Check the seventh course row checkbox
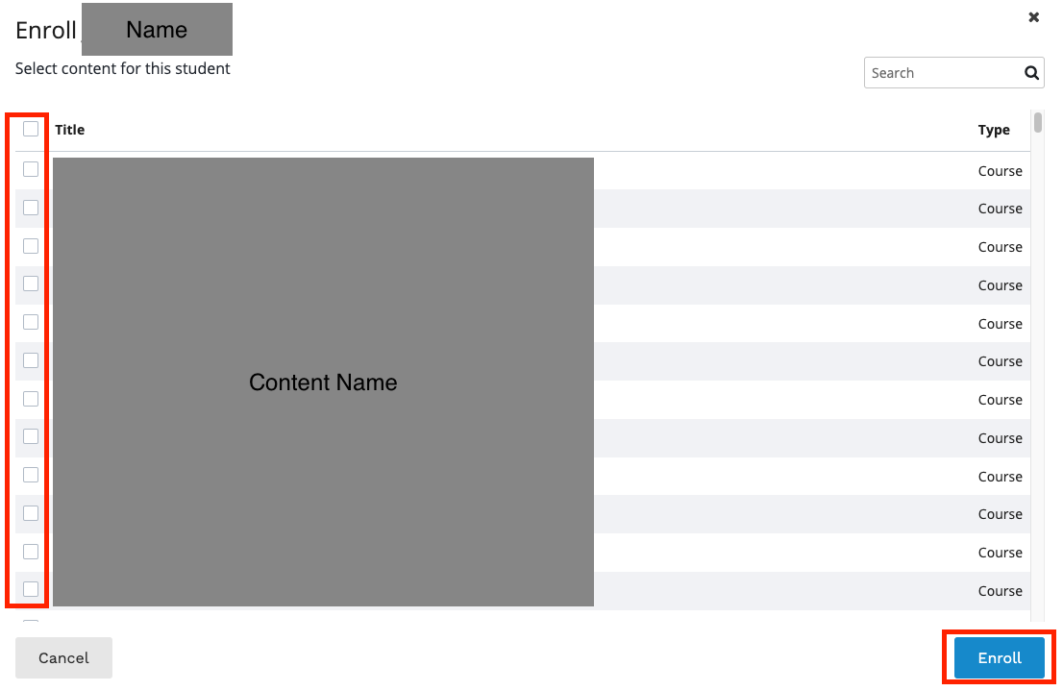The image size is (1063, 691). tap(31, 399)
